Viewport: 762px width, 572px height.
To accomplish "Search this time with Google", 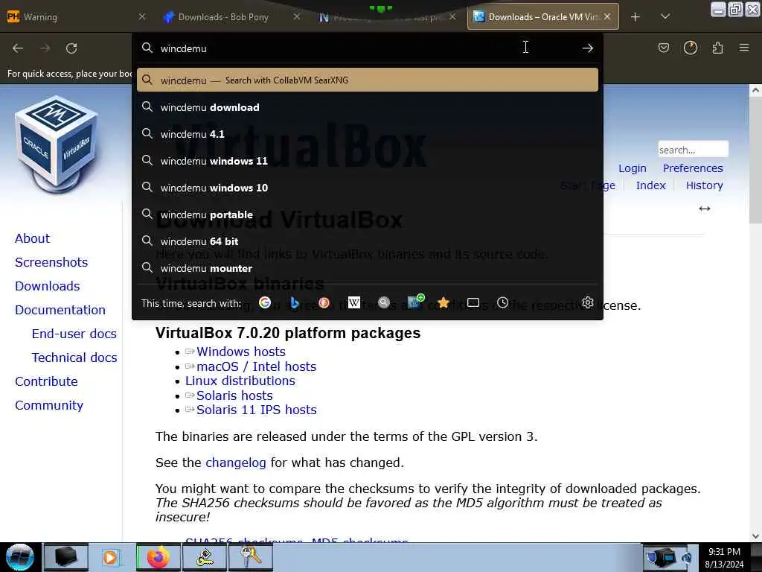I will click(265, 302).
